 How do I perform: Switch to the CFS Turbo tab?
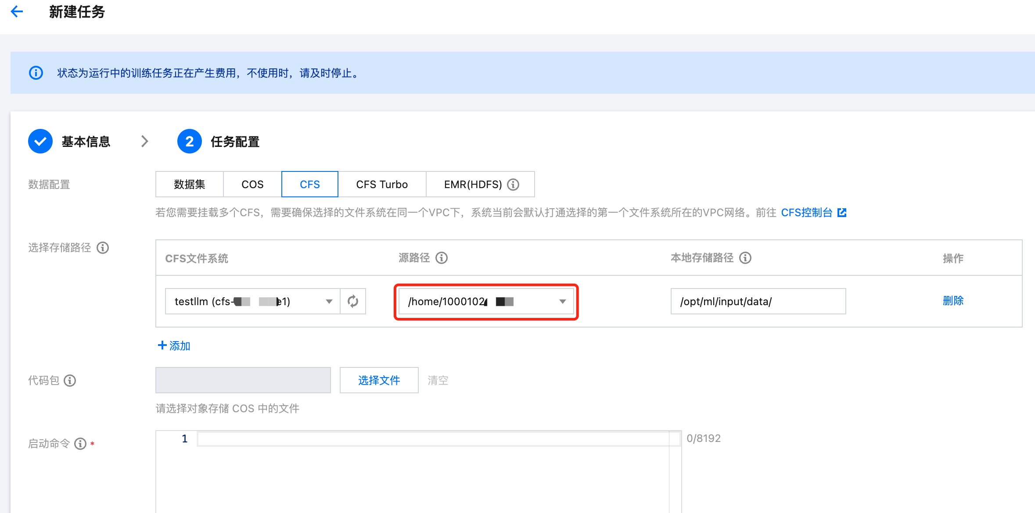click(382, 185)
